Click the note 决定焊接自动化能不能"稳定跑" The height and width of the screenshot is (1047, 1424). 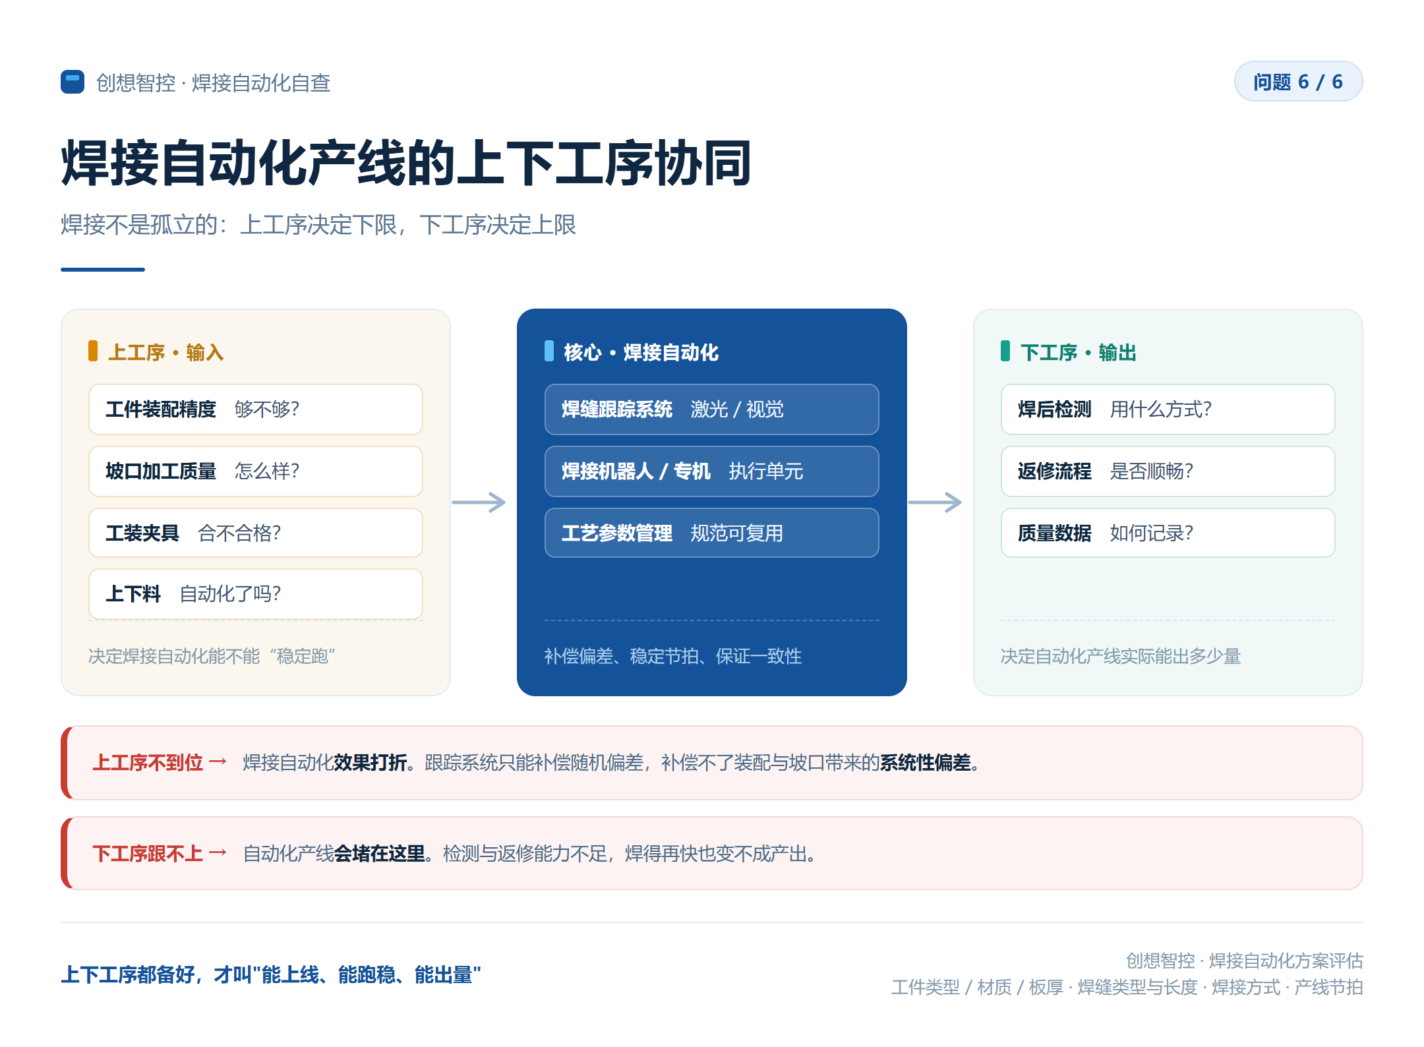(x=212, y=656)
